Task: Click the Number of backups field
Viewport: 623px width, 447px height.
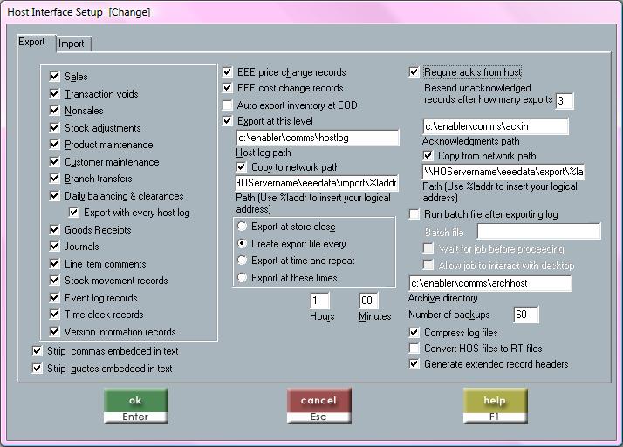Action: 526,315
